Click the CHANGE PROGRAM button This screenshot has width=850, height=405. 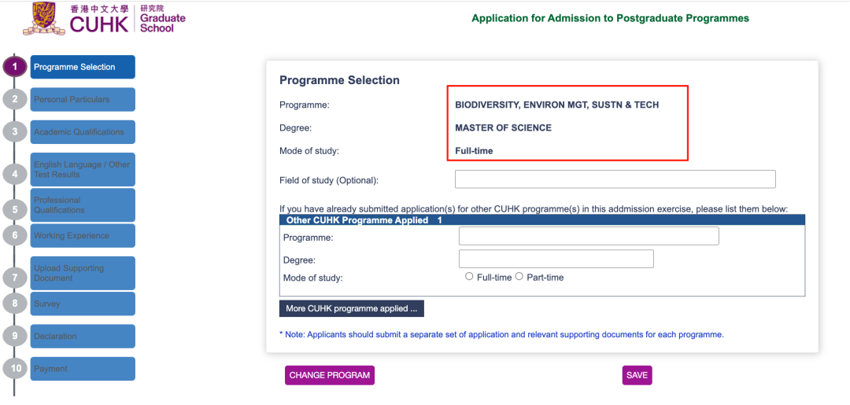(330, 375)
